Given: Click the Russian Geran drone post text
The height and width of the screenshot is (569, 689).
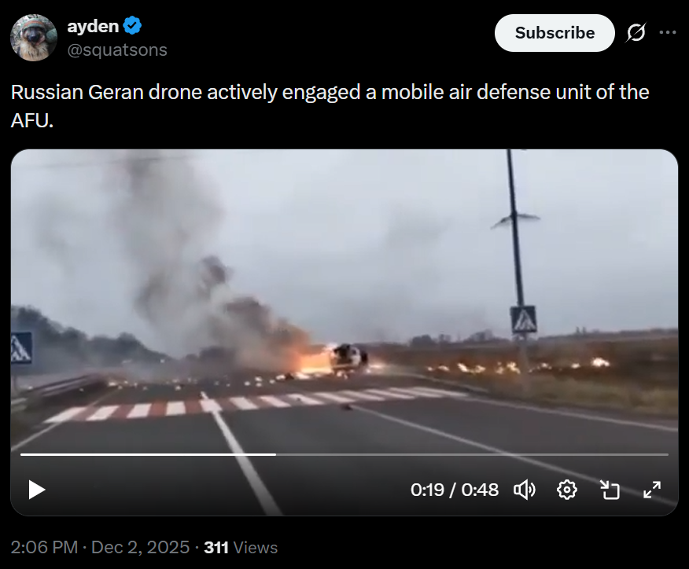Looking at the screenshot, I should 330,106.
